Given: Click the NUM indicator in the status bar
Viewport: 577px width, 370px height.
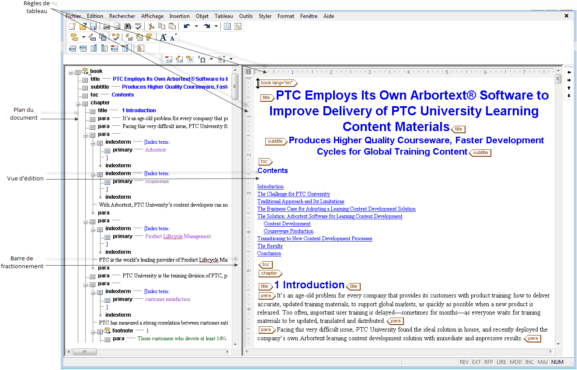Looking at the screenshot, I should tap(557, 362).
